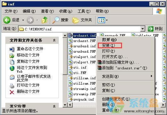The height and width of the screenshot is (115, 167).
Task: Open the 查看(V) menu
Action: pyautogui.click(x=47, y=11)
